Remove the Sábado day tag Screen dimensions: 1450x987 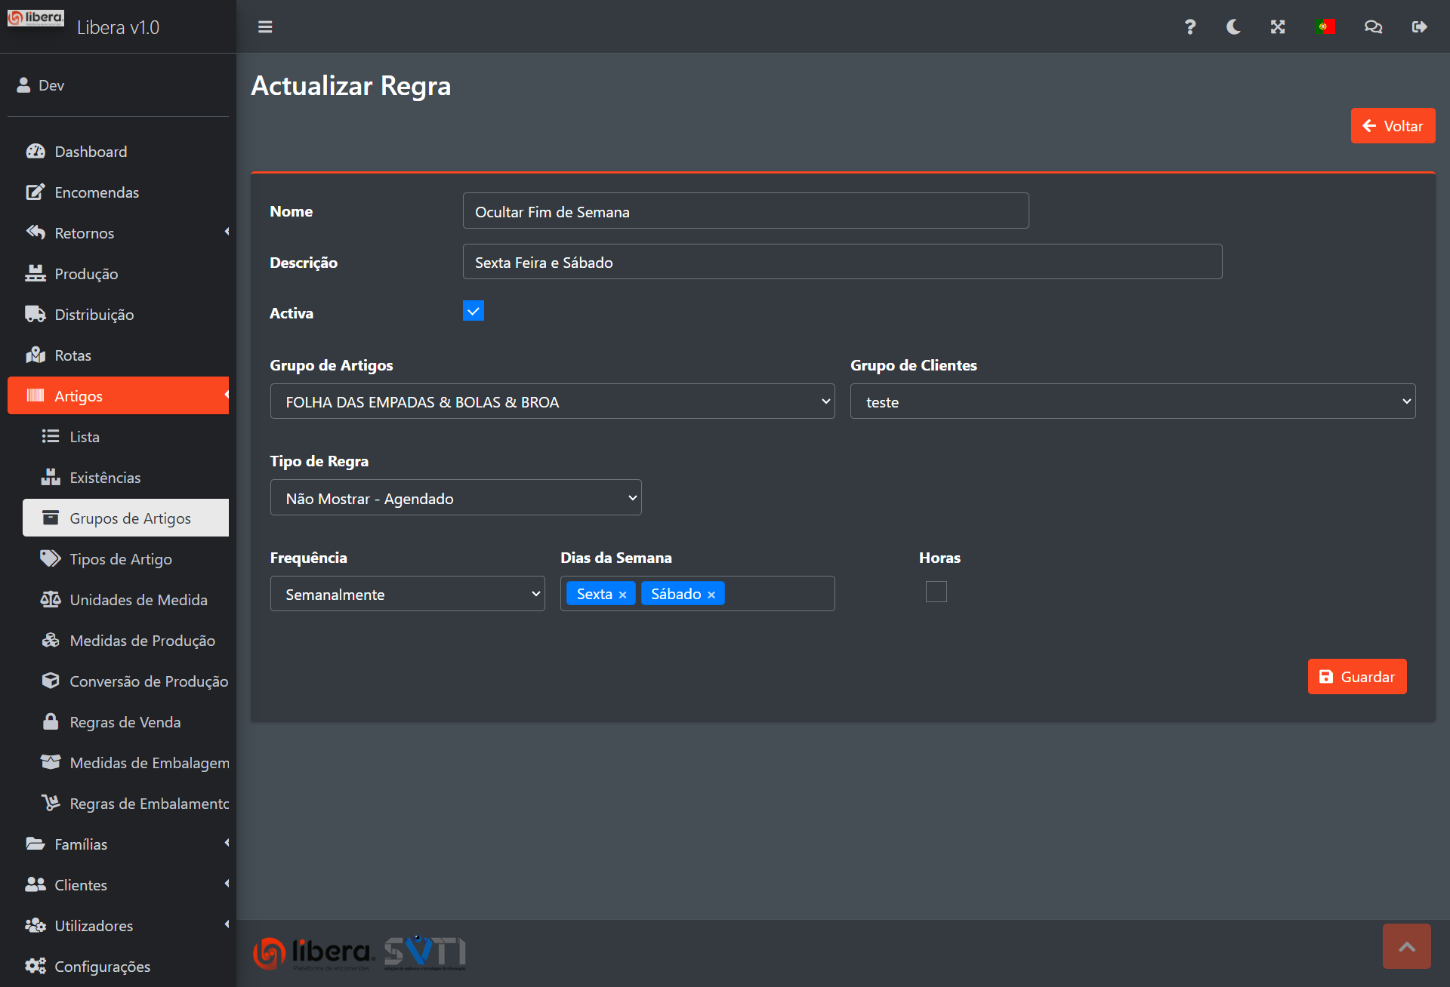pyautogui.click(x=711, y=595)
